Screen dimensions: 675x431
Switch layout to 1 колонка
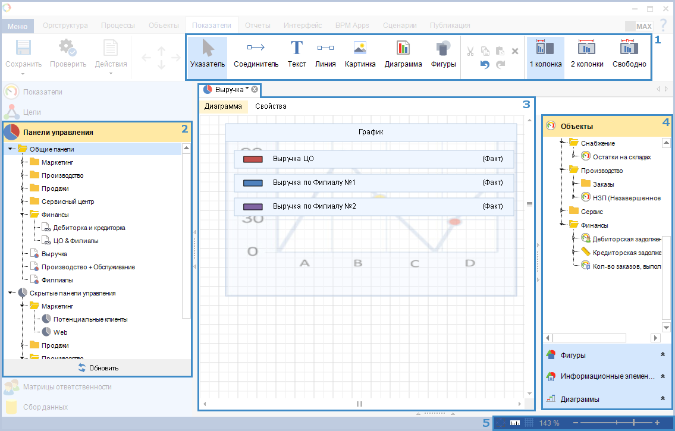click(x=545, y=55)
